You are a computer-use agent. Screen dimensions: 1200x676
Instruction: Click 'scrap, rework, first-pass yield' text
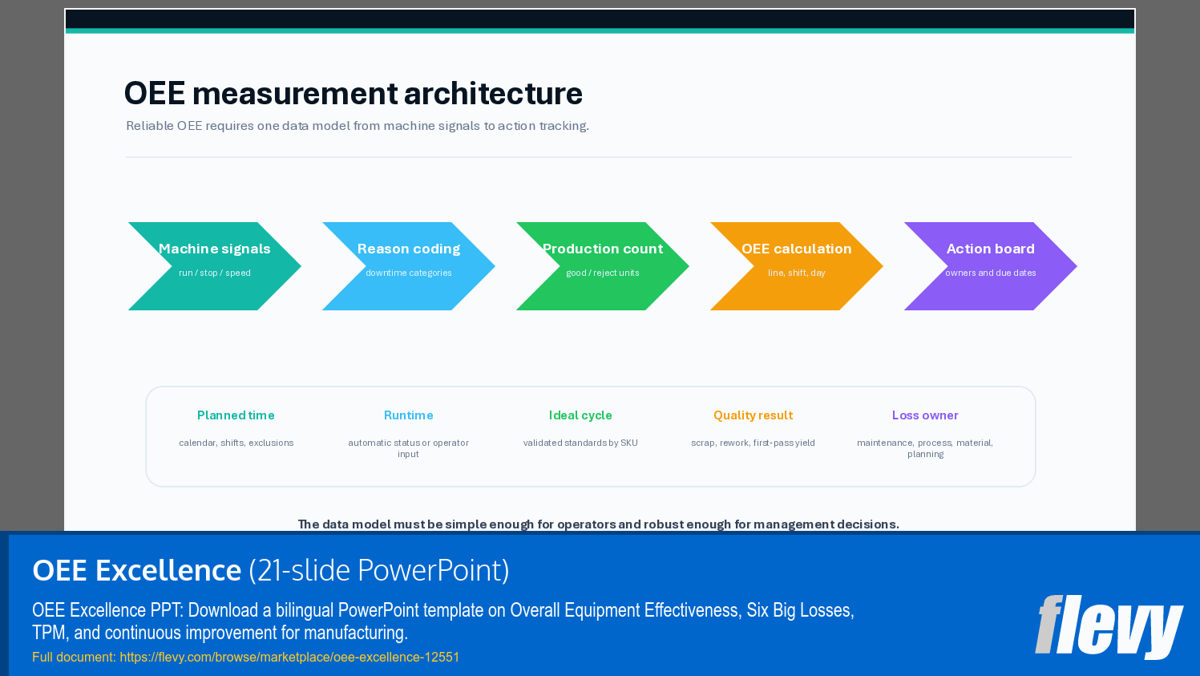click(x=753, y=443)
